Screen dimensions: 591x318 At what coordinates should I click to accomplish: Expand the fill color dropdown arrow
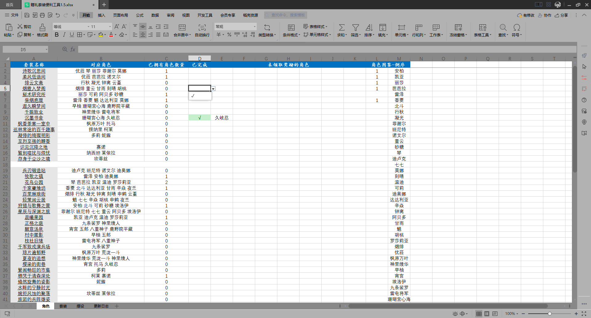[x=105, y=35]
